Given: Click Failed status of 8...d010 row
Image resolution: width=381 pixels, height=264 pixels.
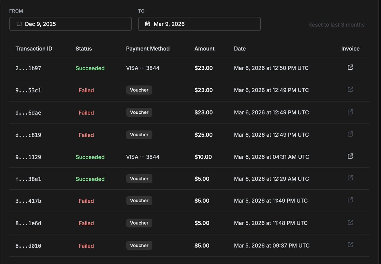Looking at the screenshot, I should point(86,246).
